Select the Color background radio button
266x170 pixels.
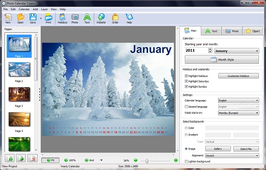coord(186,128)
